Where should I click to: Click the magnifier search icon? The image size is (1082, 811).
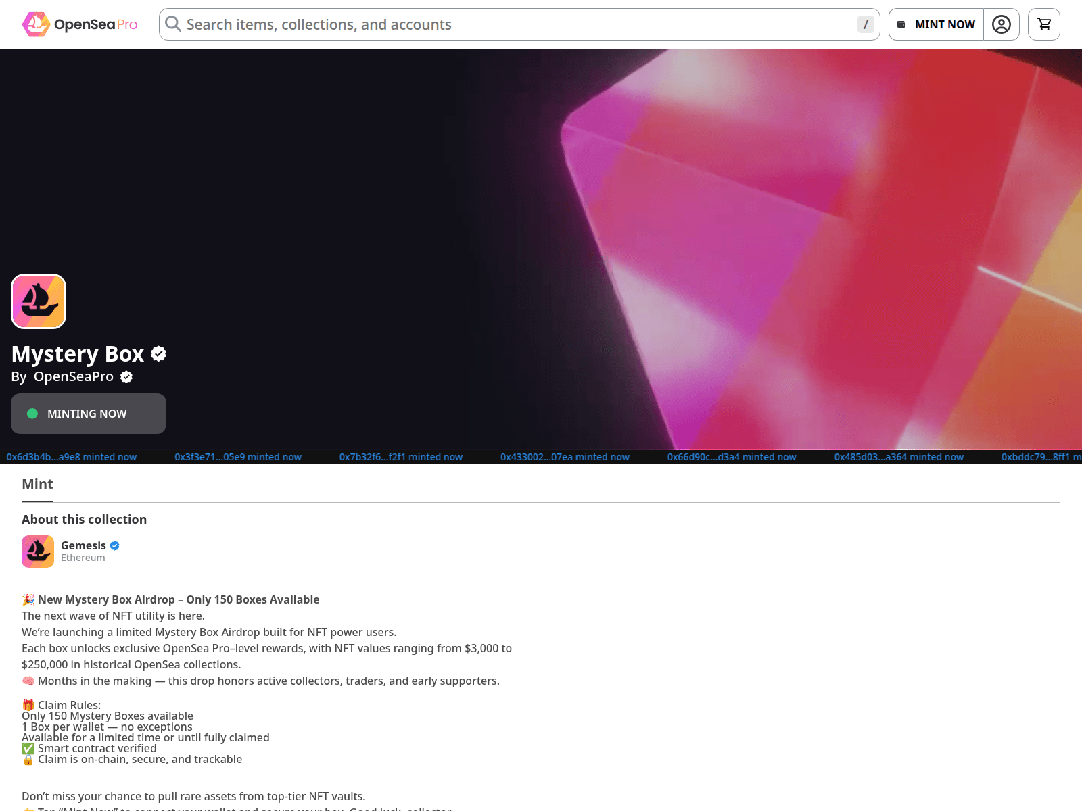click(173, 24)
